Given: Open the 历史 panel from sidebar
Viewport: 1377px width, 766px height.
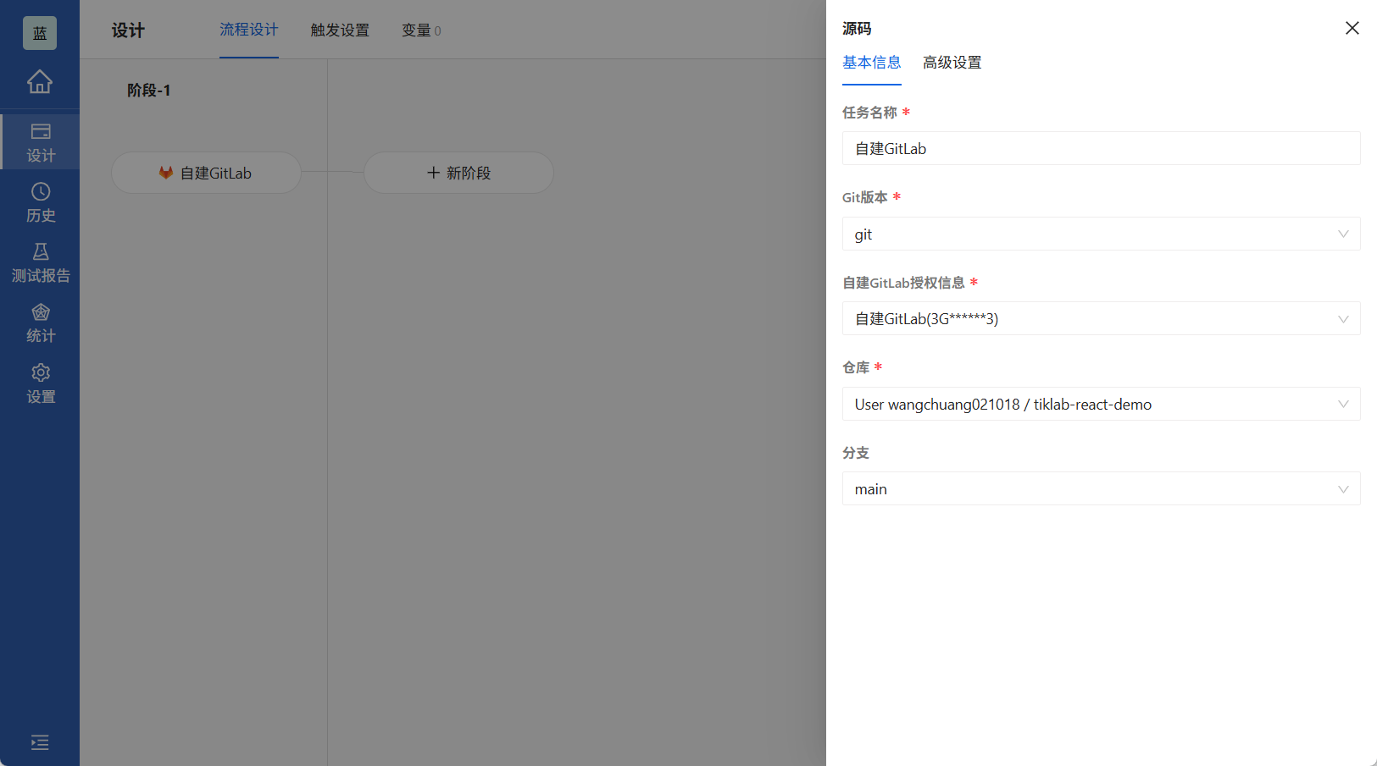Looking at the screenshot, I should (40, 201).
